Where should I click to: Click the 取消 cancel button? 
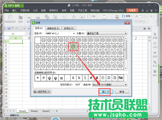[x=122, y=92]
